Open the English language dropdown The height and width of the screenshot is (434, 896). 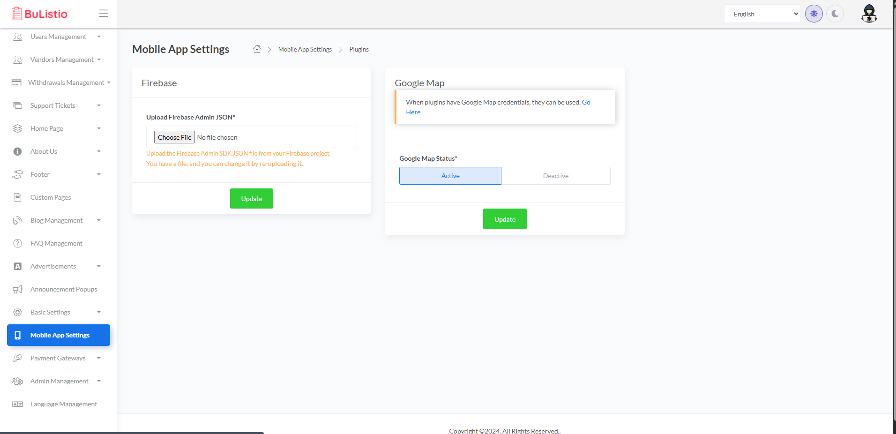(x=762, y=14)
